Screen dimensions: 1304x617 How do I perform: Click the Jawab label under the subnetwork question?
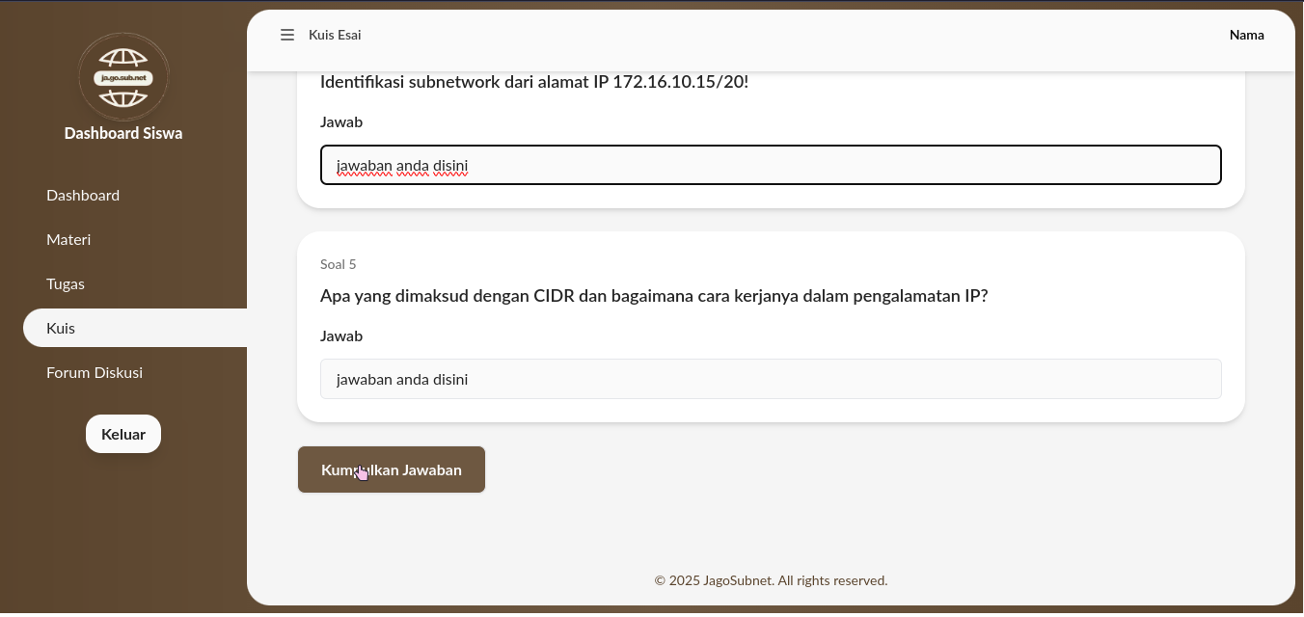(x=341, y=121)
